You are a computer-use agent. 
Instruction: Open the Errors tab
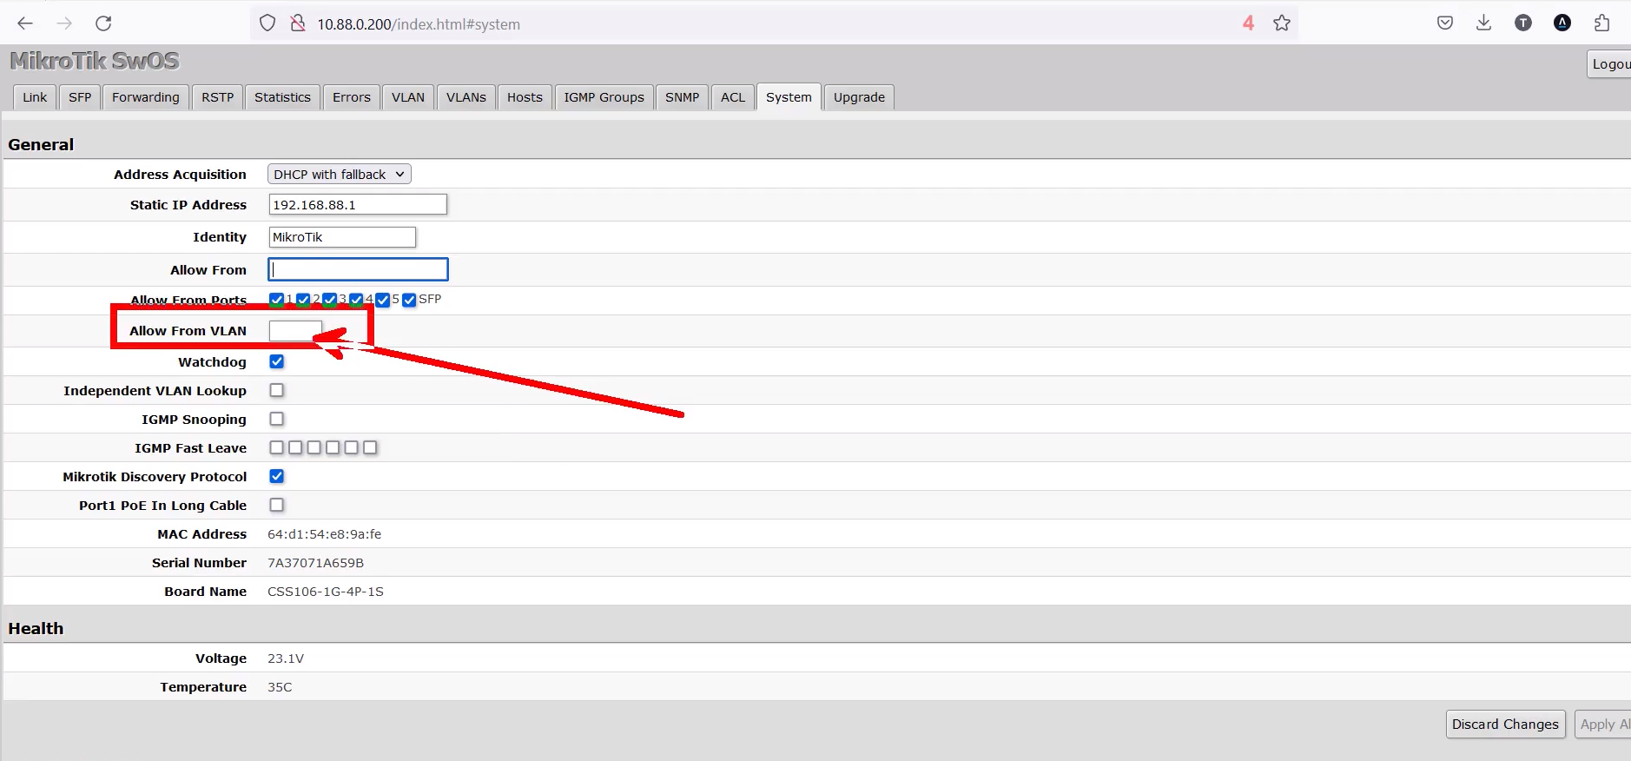tap(352, 97)
